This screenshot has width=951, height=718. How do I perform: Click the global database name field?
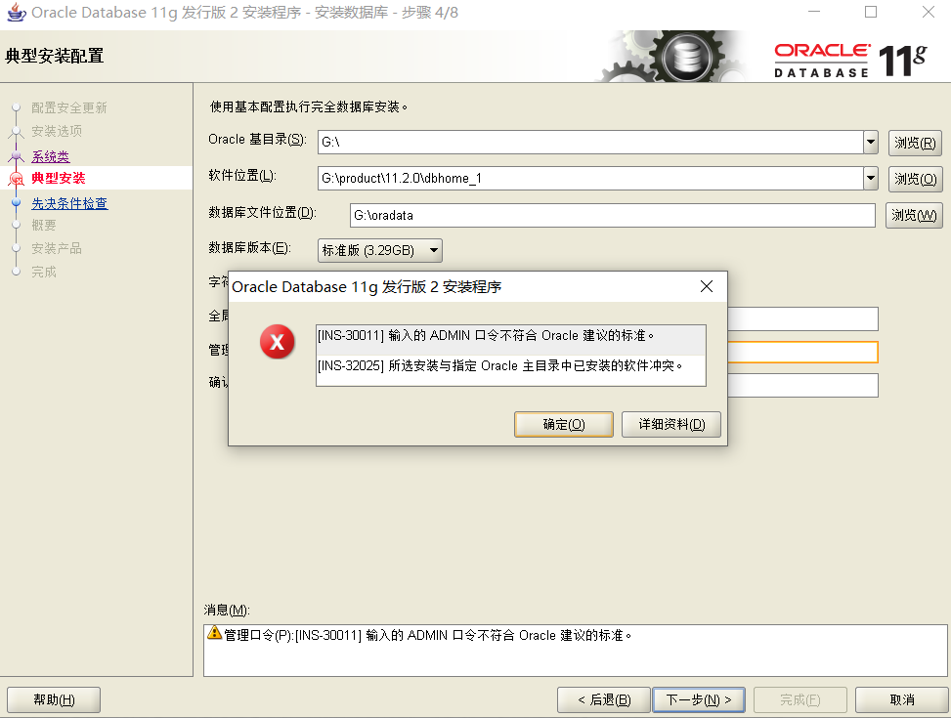pyautogui.click(x=802, y=318)
